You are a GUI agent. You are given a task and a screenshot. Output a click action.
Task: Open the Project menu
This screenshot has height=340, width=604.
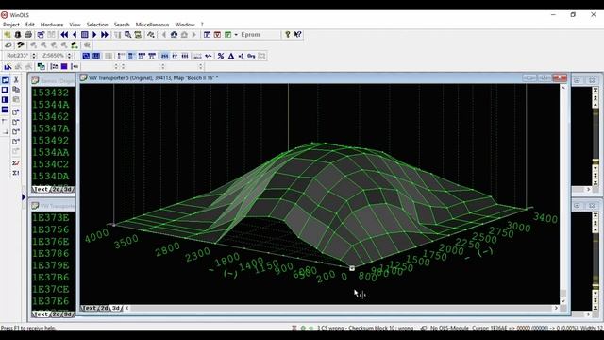point(11,25)
